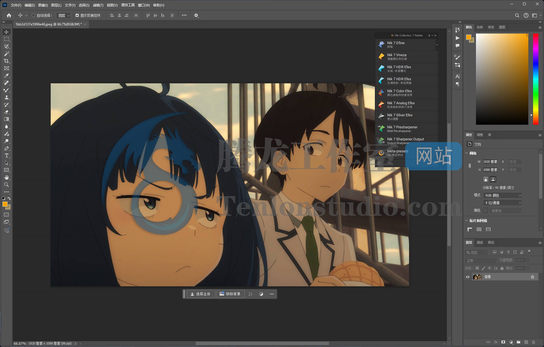The width and height of the screenshot is (544, 347).
Task: Open Nik 7 Dfine plugin
Action: (405, 44)
